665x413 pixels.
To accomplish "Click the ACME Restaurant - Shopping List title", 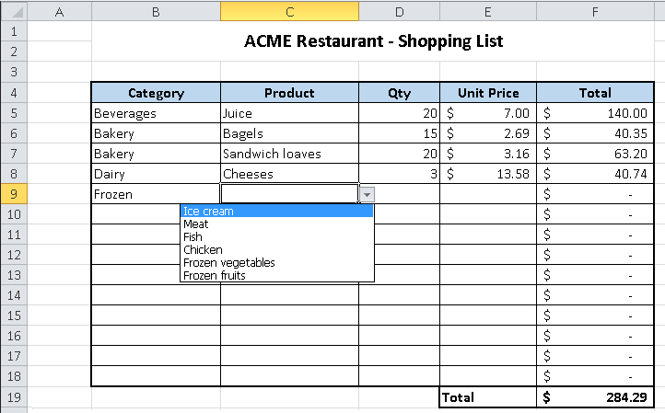I will pyautogui.click(x=373, y=41).
